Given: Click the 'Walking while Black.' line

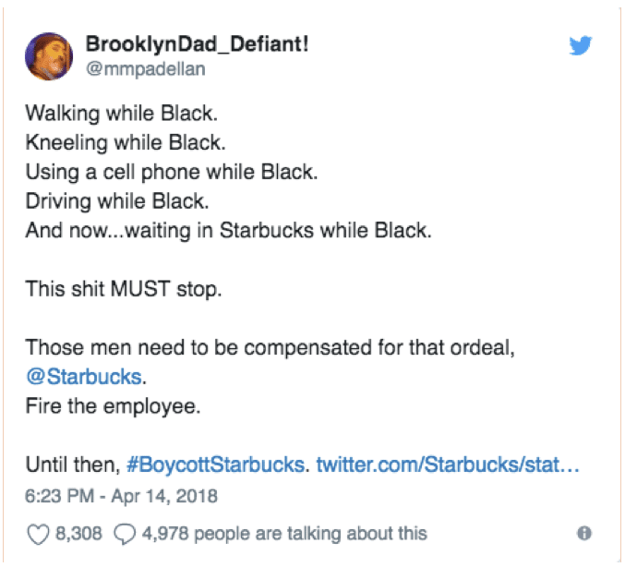Looking at the screenshot, I should (x=122, y=114).
